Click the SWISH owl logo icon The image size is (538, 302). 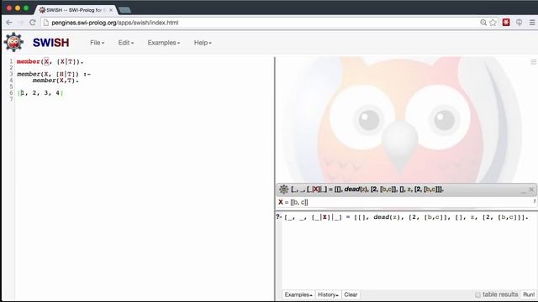[13, 42]
